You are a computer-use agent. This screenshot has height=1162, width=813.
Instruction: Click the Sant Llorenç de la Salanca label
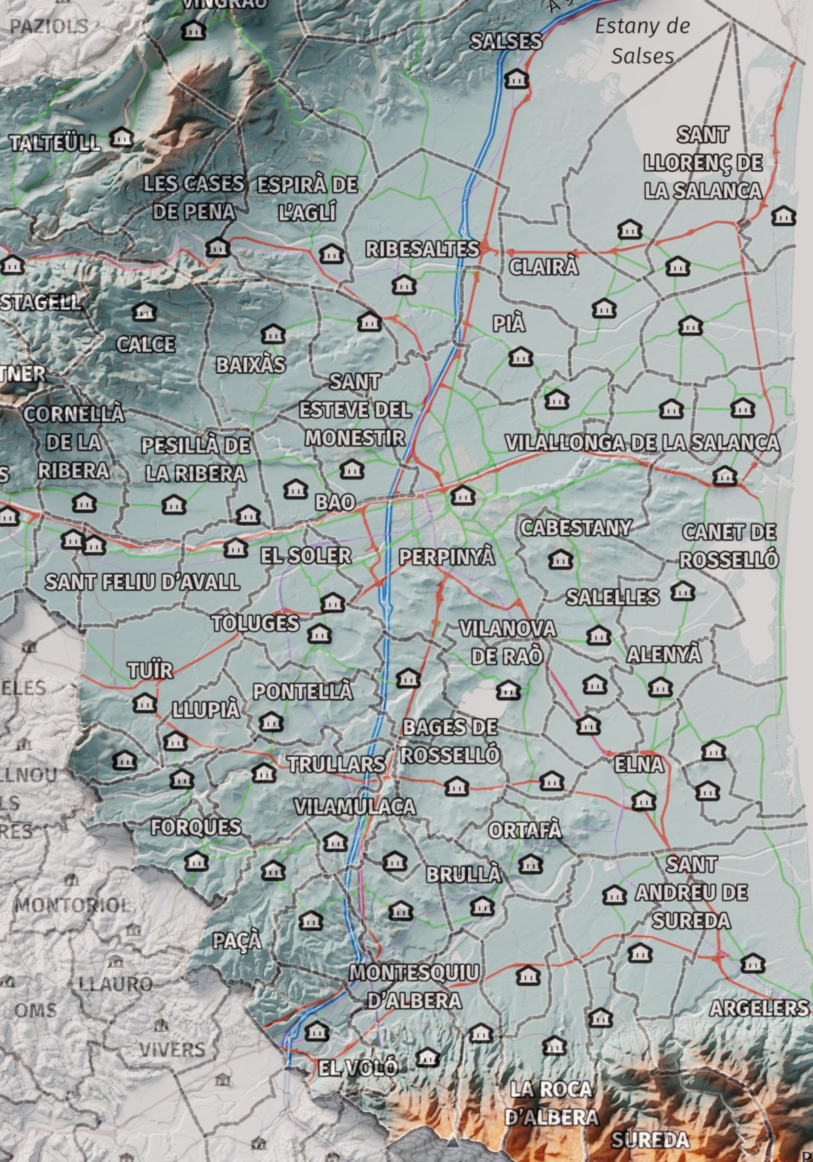(703, 163)
